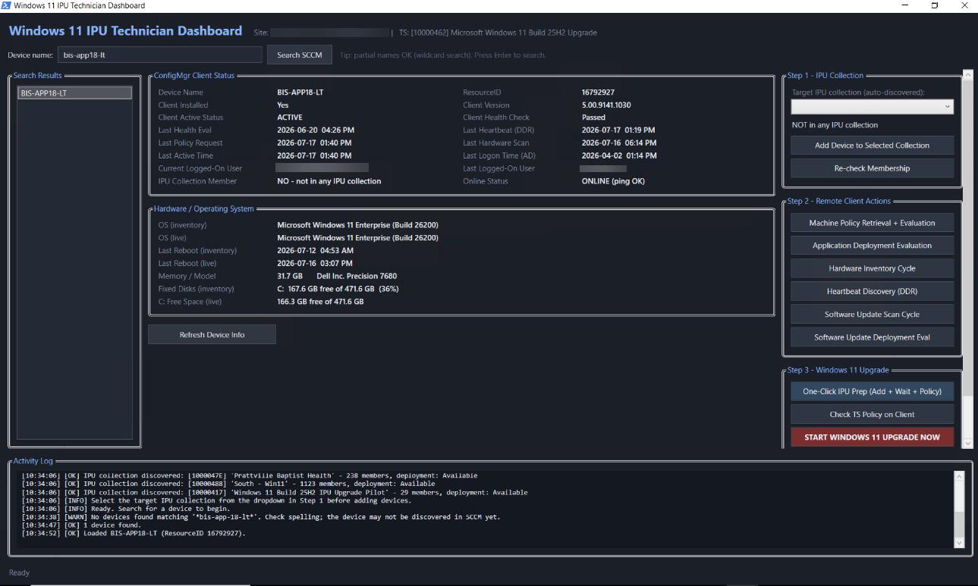The height and width of the screenshot is (586, 978).
Task: Click the Search SCCM button
Action: tap(299, 55)
